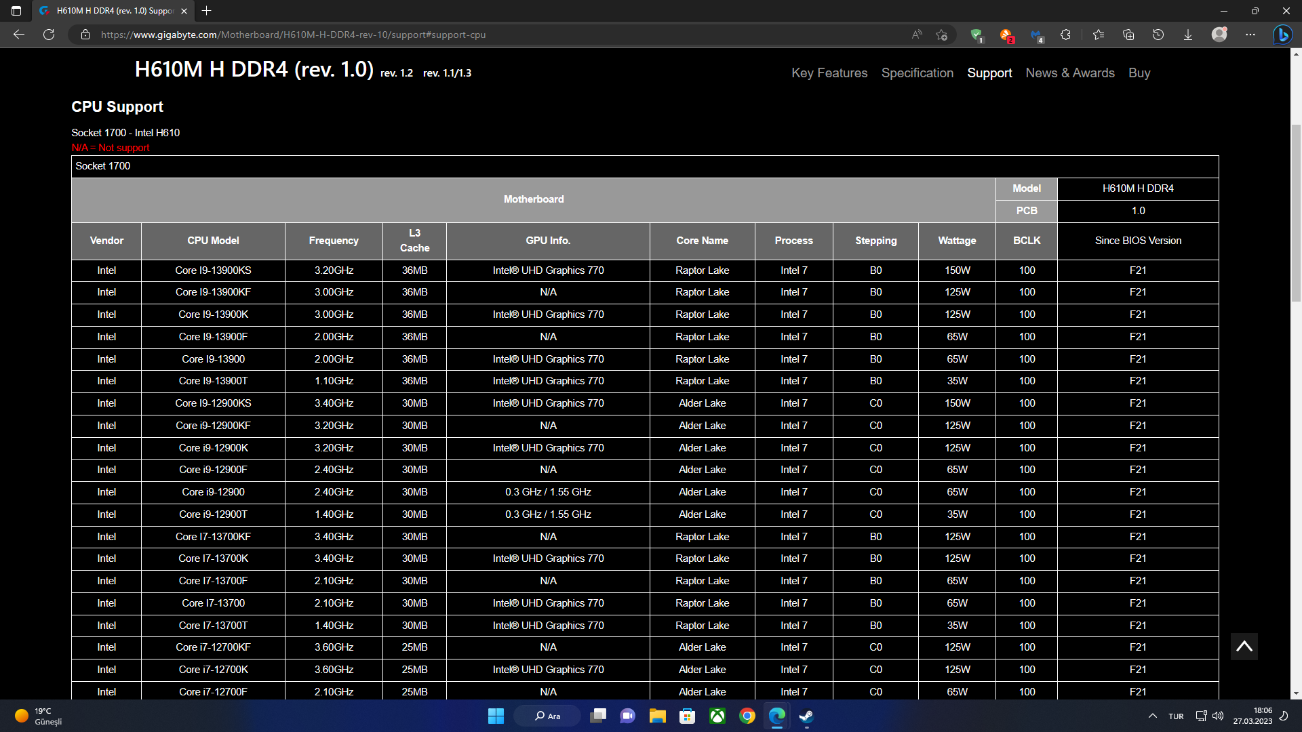Open browser History icon
The width and height of the screenshot is (1302, 732).
(x=1158, y=35)
